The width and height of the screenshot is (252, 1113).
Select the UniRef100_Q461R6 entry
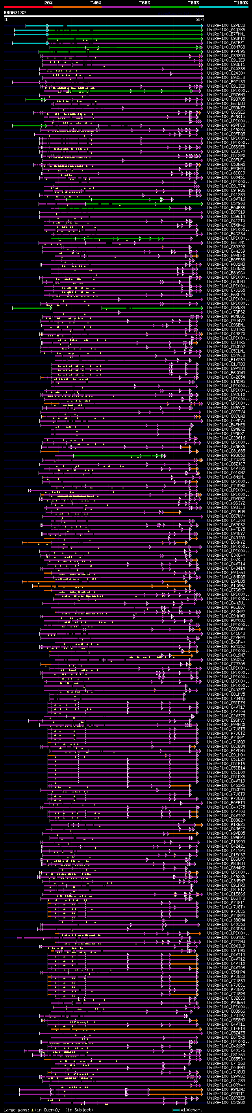tap(226, 785)
